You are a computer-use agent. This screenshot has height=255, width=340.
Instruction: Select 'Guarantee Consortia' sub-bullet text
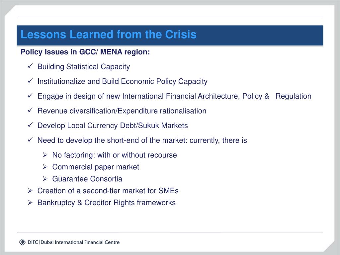tap(87, 179)
